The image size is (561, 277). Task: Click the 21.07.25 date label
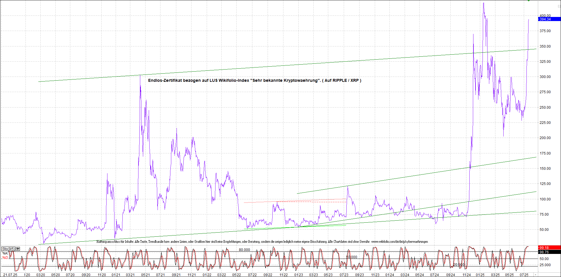pyautogui.click(x=10, y=275)
